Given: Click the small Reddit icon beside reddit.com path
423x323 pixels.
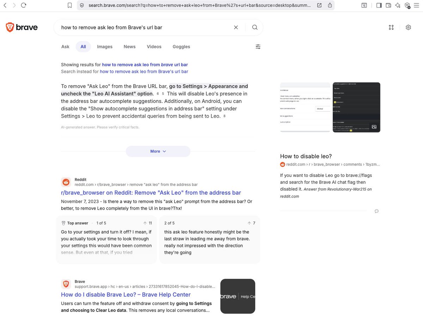Looking at the screenshot, I should (x=282, y=164).
